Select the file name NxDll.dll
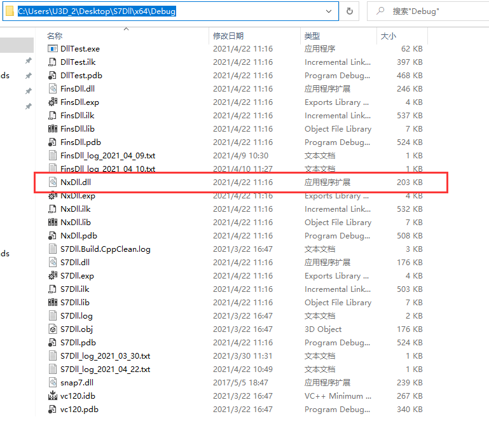This screenshot has height=421, width=489. click(x=76, y=182)
